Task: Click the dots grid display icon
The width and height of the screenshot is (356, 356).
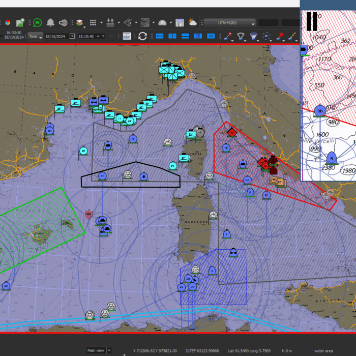Action: point(93,22)
